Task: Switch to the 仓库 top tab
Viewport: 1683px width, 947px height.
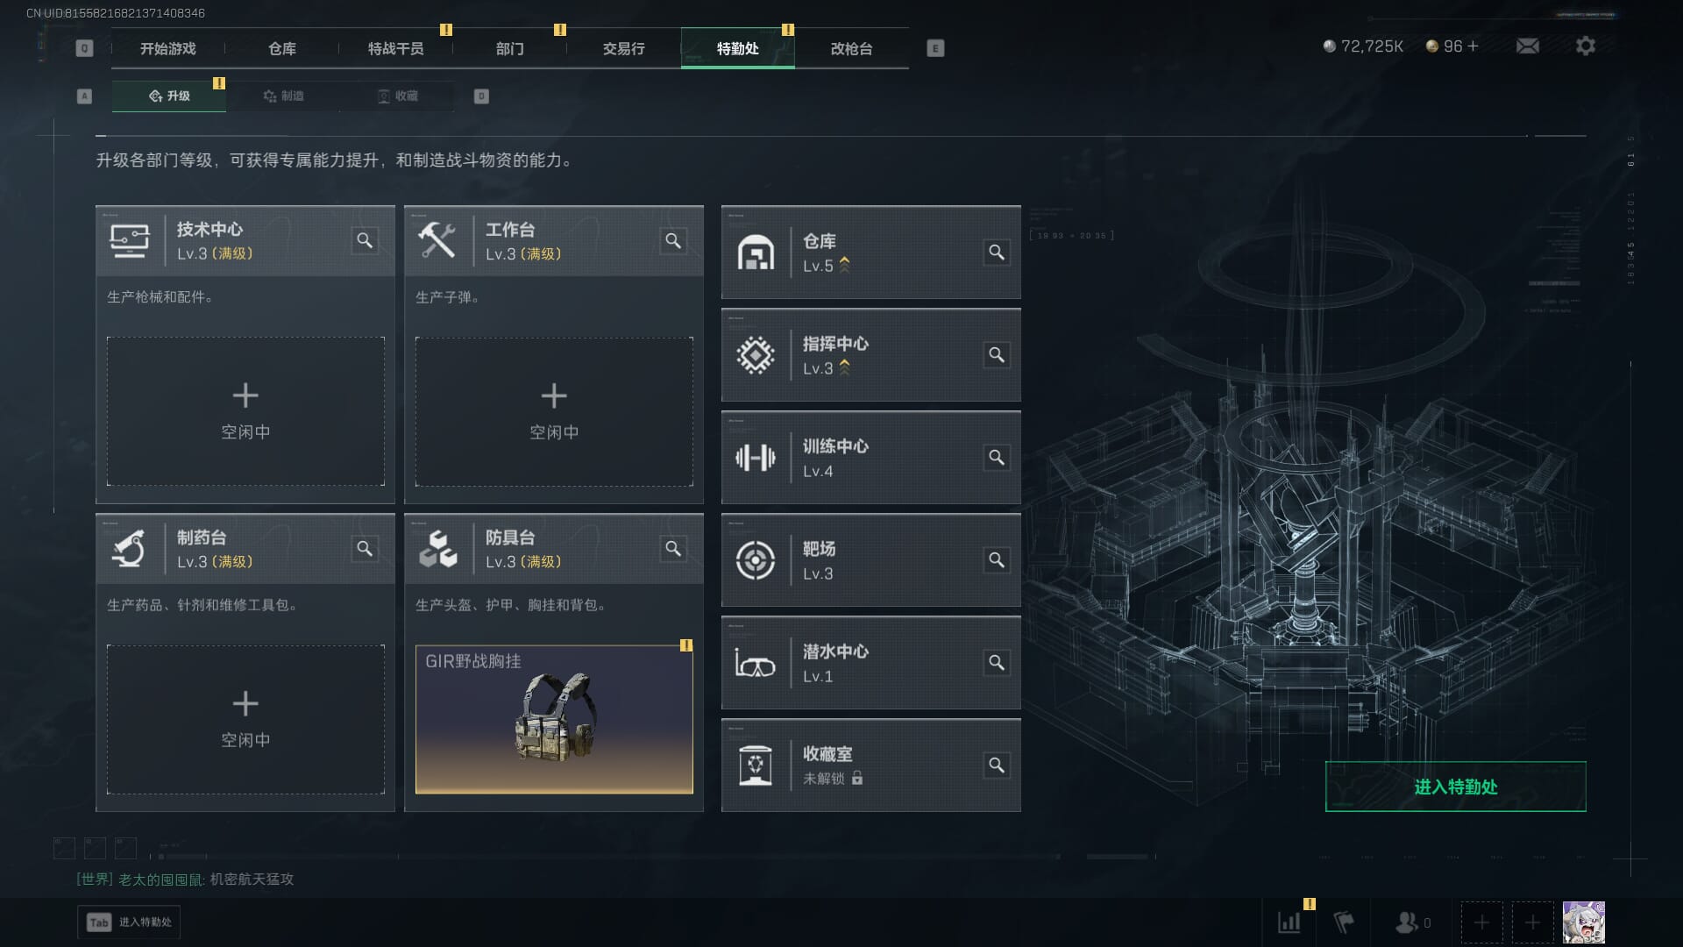Action: click(282, 48)
